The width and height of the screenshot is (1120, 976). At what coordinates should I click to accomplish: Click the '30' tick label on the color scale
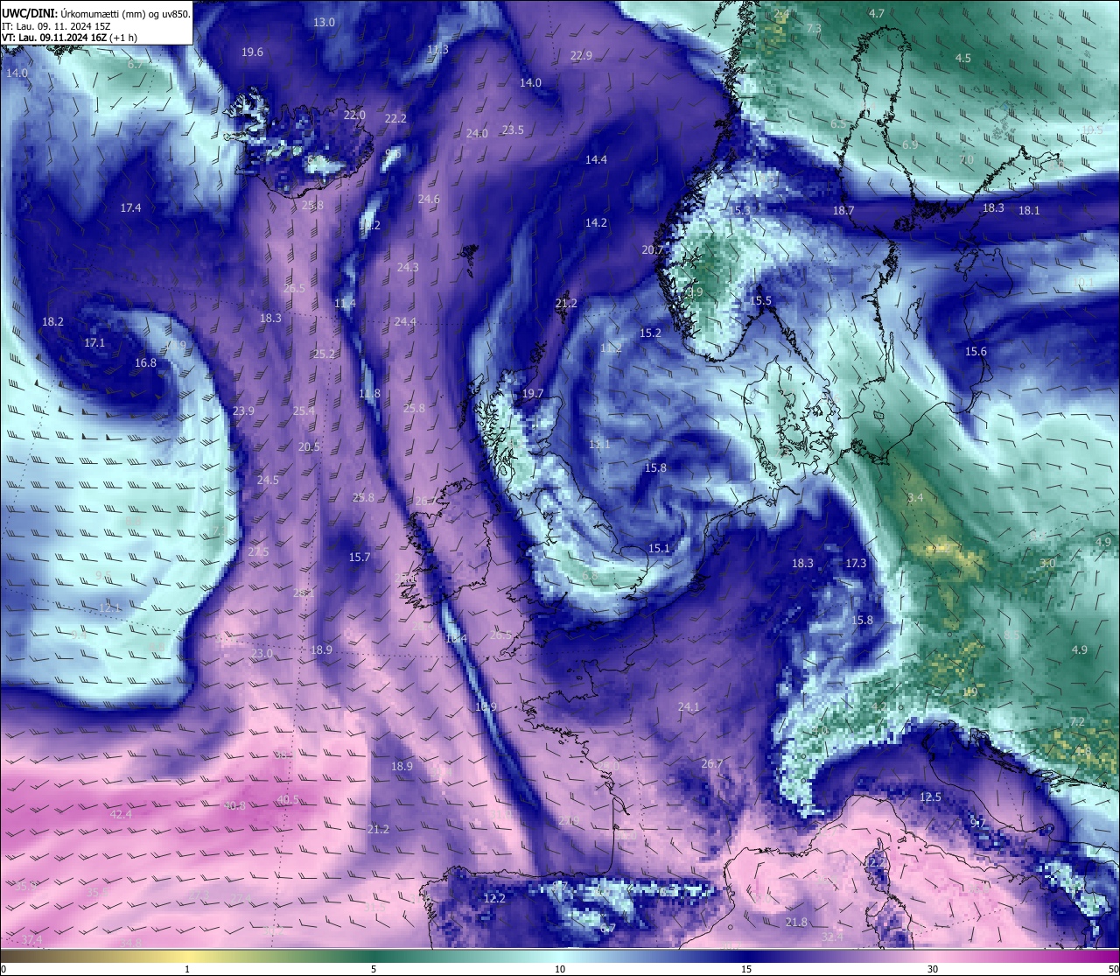[933, 969]
